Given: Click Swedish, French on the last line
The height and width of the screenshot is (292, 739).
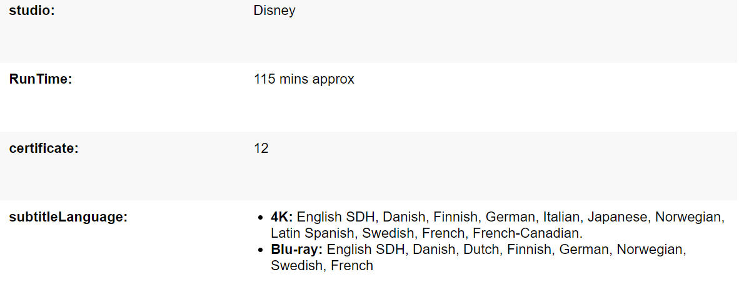Looking at the screenshot, I should point(322,266).
